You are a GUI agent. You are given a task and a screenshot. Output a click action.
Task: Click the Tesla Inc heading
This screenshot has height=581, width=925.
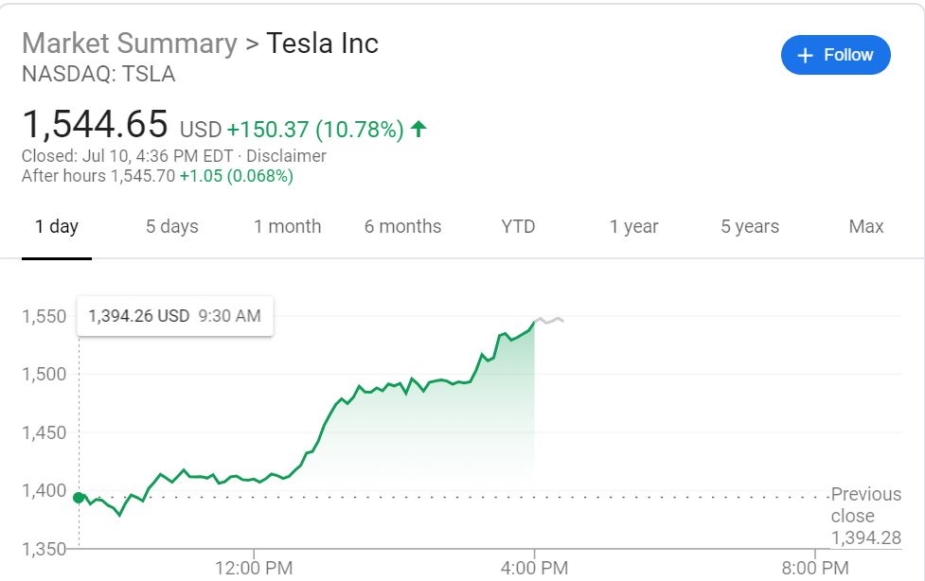click(x=322, y=44)
